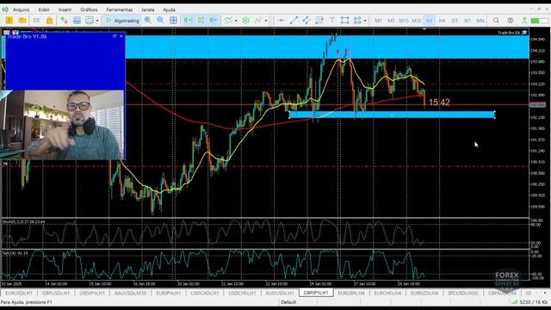Expand the objects shapes dropdown arrow
The width and height of the screenshot is (551, 310).
[x=365, y=21]
